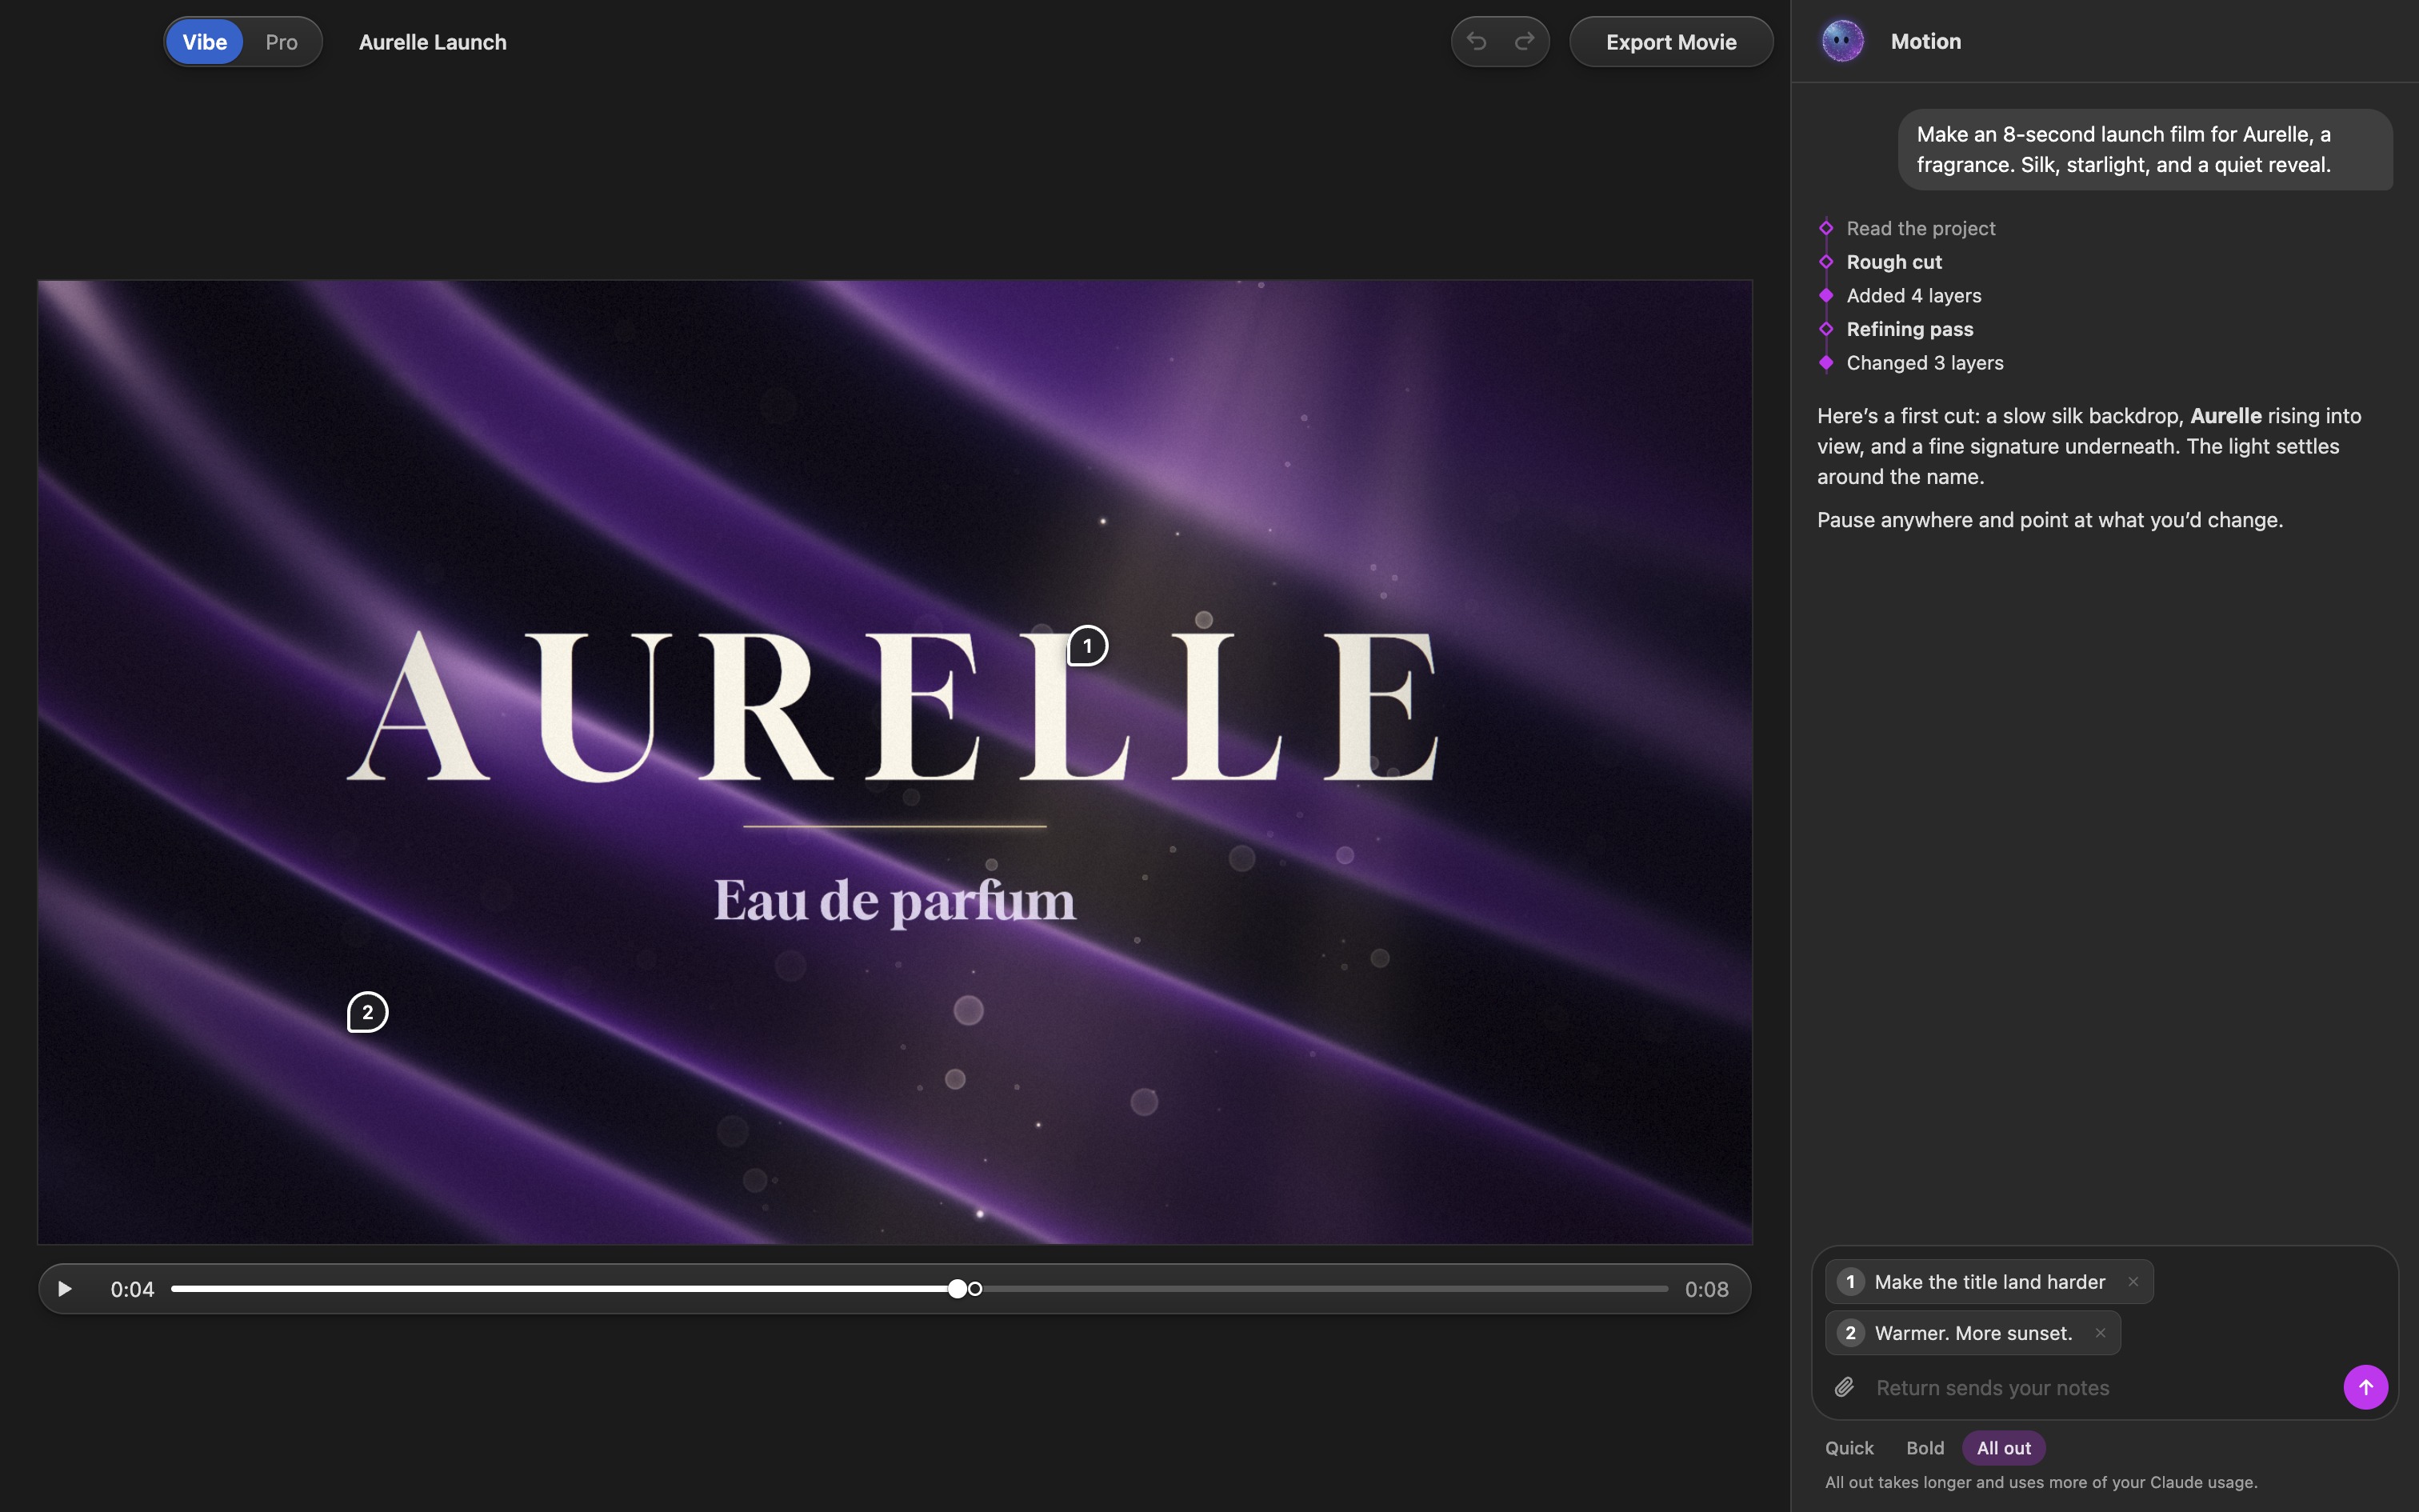2419x1512 pixels.
Task: Select the 'Make the title land harder' note chip
Action: 1989,1282
